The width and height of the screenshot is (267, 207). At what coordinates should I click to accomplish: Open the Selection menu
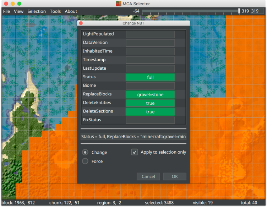pos(37,11)
